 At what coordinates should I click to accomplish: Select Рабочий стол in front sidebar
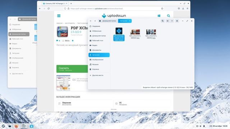[99, 40]
